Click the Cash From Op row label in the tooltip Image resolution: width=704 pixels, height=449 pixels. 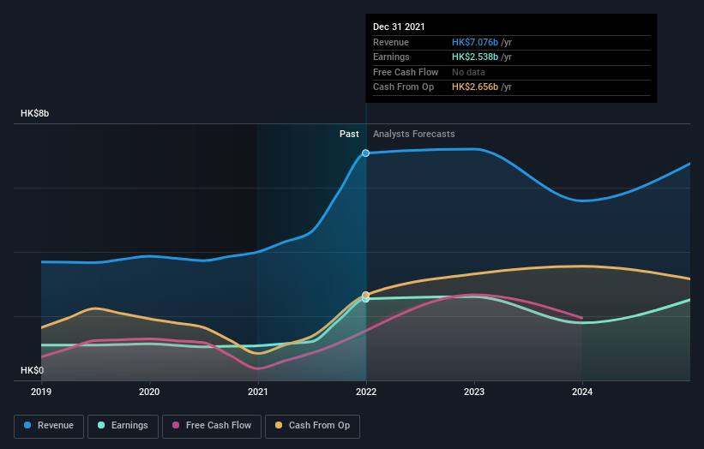403,87
